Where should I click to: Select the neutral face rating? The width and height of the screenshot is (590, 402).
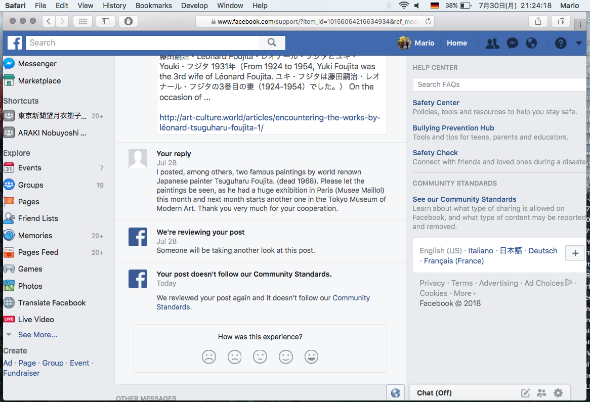[260, 356]
